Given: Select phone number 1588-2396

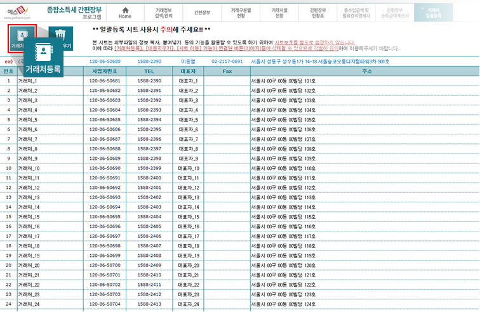Looking at the screenshot, I should [149, 139].
